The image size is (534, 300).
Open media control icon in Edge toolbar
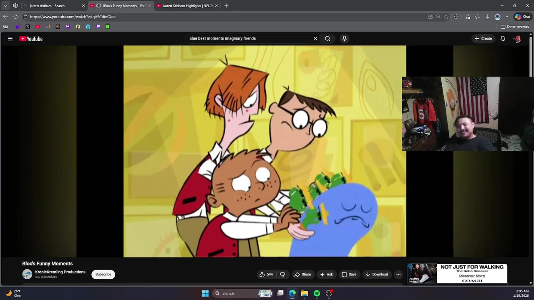click(467, 17)
